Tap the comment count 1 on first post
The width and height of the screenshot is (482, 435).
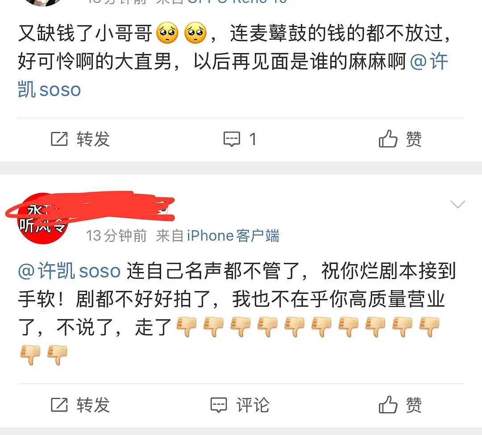click(x=253, y=139)
